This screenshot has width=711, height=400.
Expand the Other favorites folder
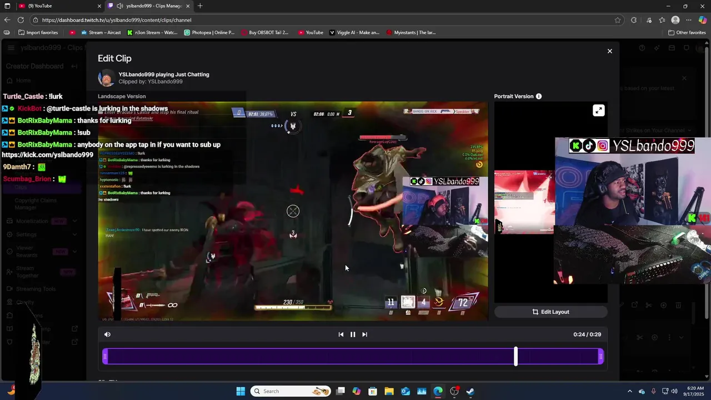pyautogui.click(x=687, y=33)
